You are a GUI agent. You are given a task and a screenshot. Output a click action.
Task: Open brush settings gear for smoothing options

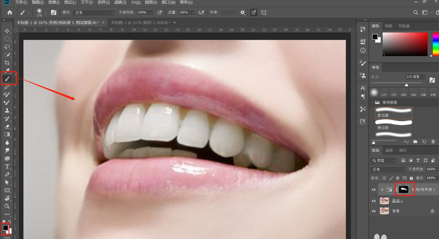point(243,12)
